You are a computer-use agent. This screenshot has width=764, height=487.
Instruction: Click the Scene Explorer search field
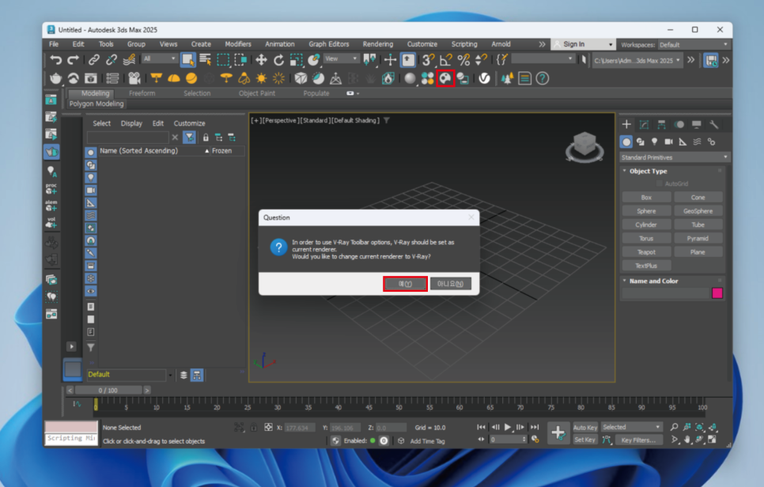click(127, 138)
